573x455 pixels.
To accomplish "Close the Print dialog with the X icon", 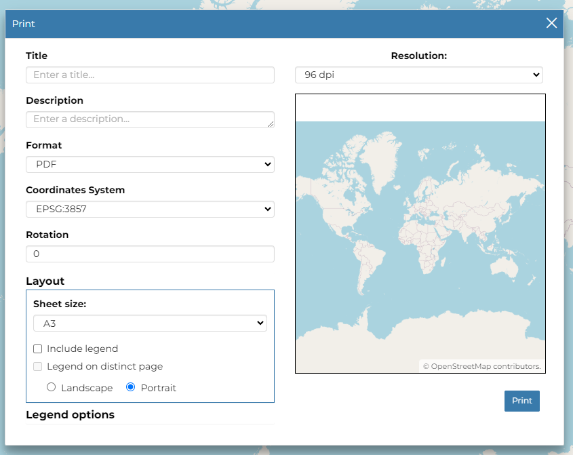I will click(x=551, y=24).
